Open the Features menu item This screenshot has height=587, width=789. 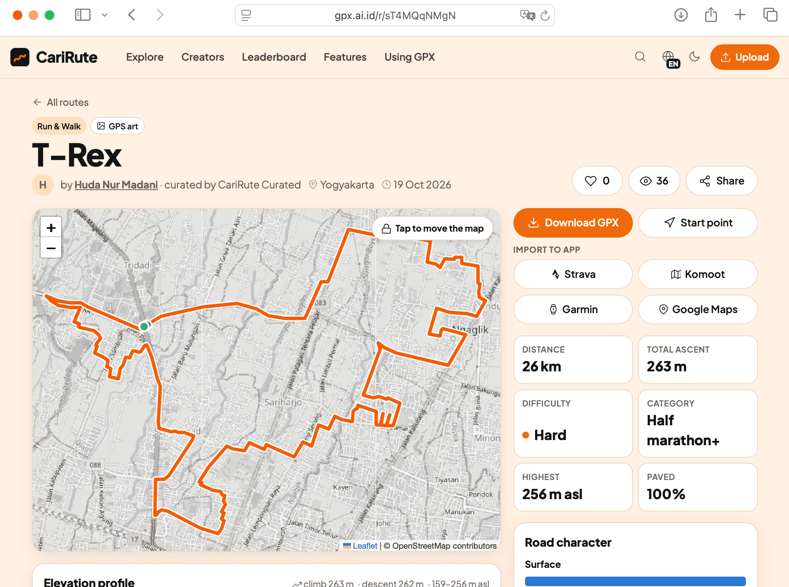(345, 57)
